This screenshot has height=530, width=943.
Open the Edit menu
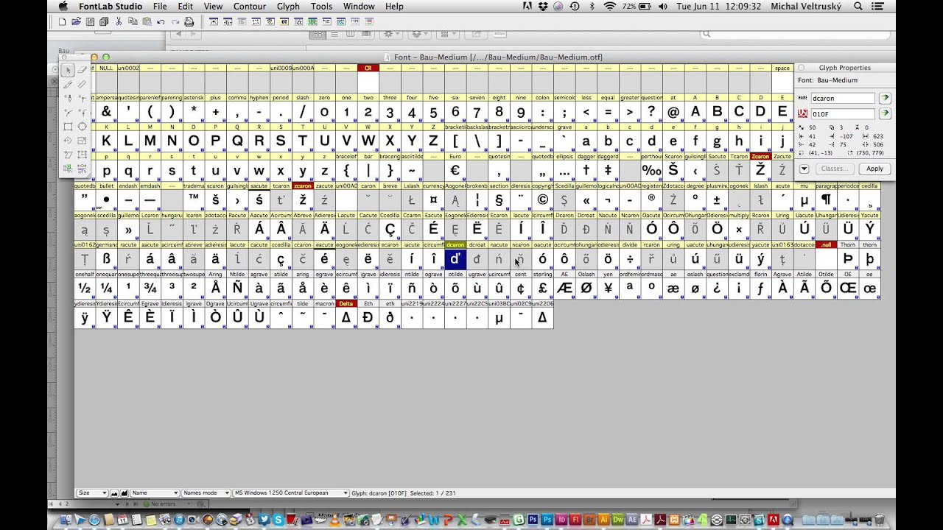point(185,6)
